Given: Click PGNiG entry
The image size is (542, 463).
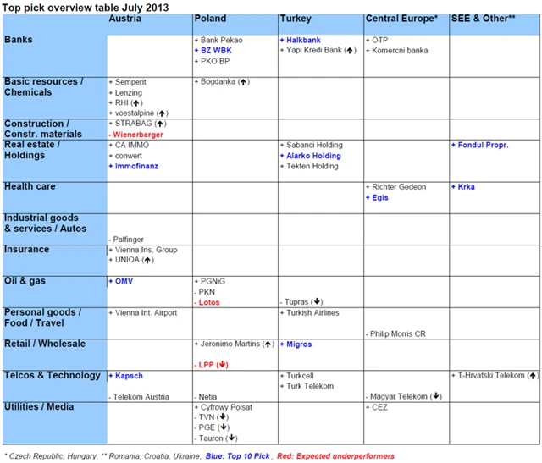Looking at the screenshot, I should (209, 281).
